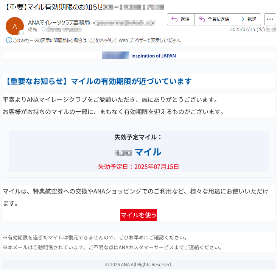Click the red 失効予定日：2025年07月15日 text
The height and width of the screenshot is (270, 277).
click(138, 167)
